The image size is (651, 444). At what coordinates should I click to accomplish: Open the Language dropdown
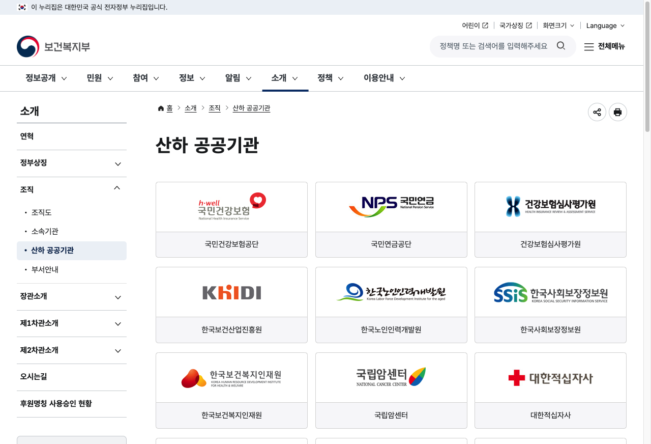pos(605,25)
